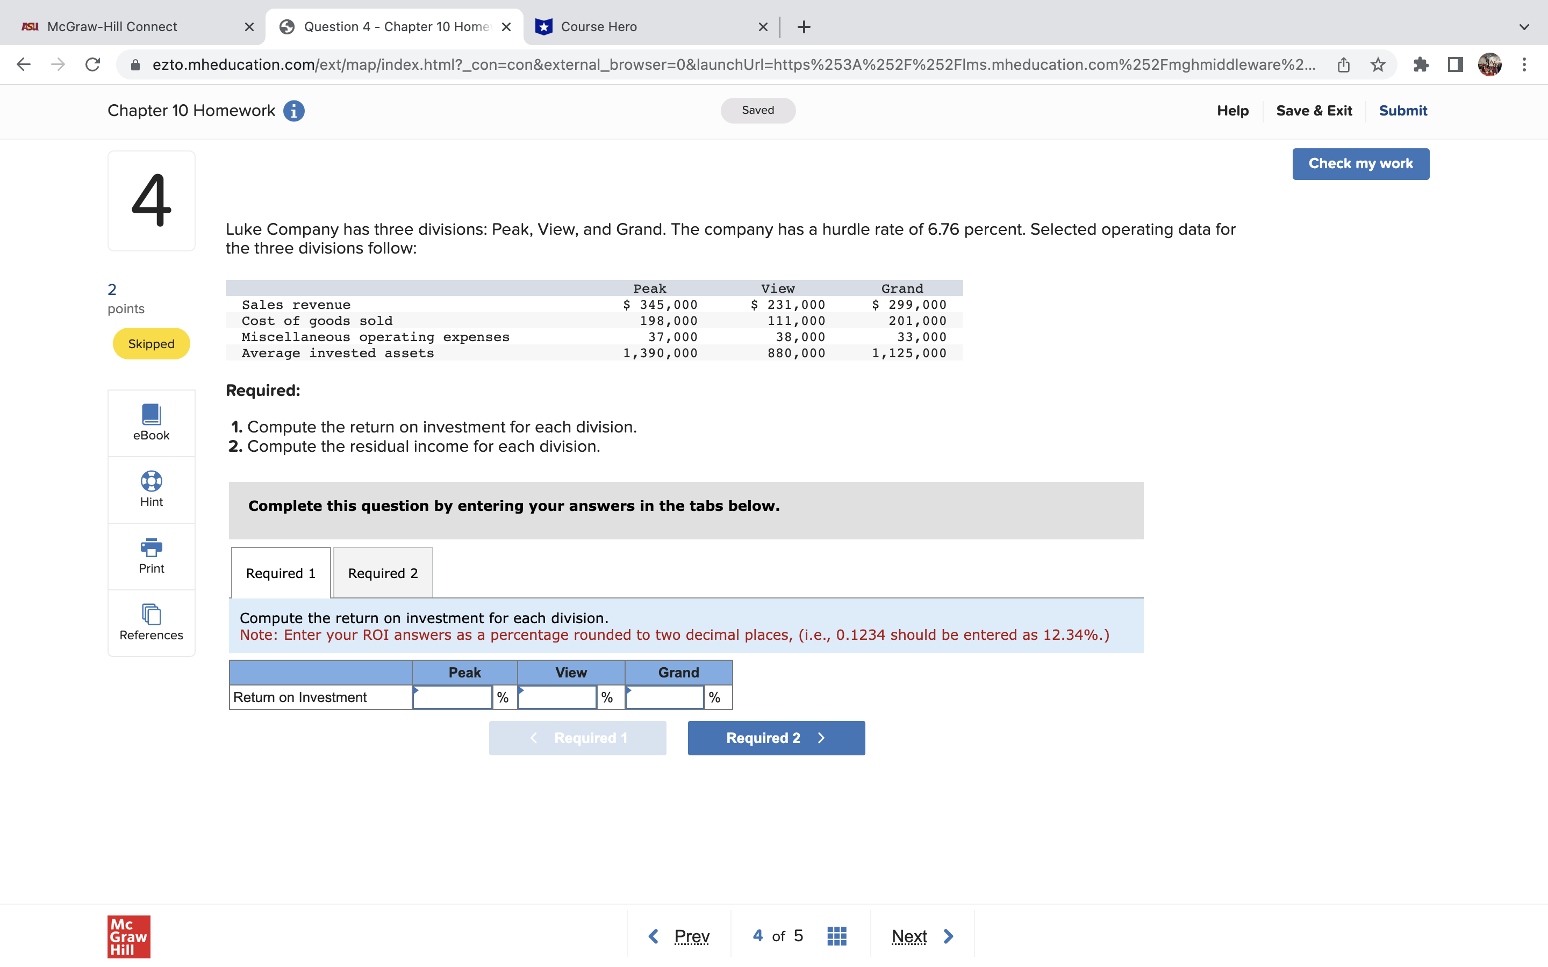Image resolution: width=1548 pixels, height=967 pixels.
Task: Open the References icon
Action: [x=151, y=614]
